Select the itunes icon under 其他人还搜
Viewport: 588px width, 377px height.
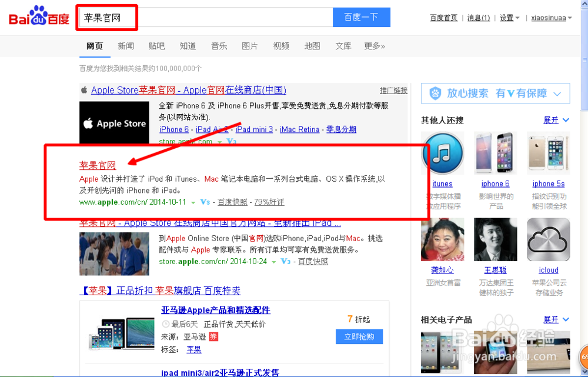point(442,153)
